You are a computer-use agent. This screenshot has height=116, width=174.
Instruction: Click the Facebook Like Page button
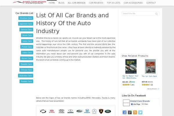136,104
